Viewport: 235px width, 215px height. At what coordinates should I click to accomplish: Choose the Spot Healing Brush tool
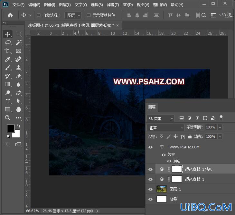[18, 59]
